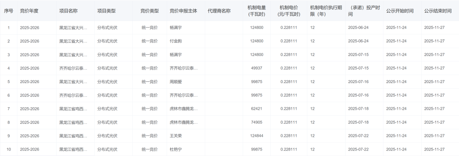Select applicant 王关荣 in row 9
This screenshot has height=156, width=459.
tap(176, 136)
